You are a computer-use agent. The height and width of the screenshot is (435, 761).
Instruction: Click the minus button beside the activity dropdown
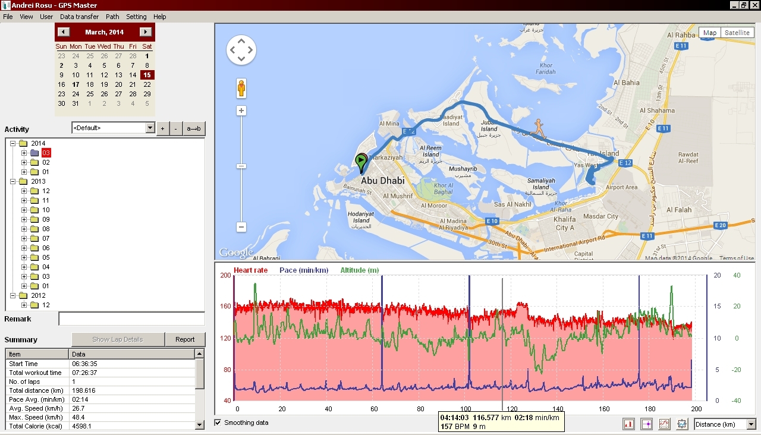pyautogui.click(x=176, y=128)
